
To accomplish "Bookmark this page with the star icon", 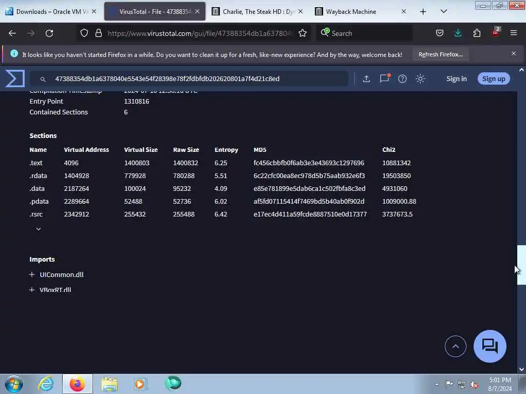I will point(303,33).
